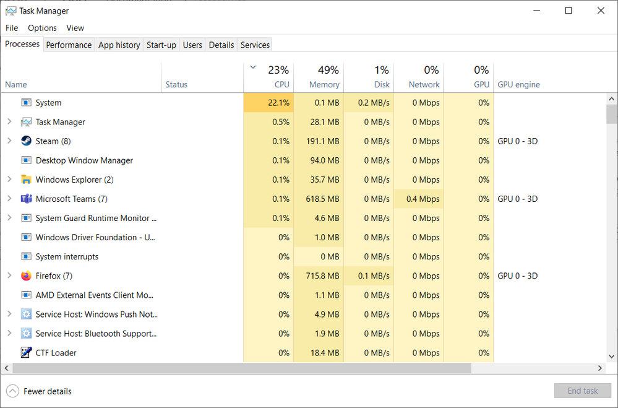Click the CTF Loader pen icon

26,352
